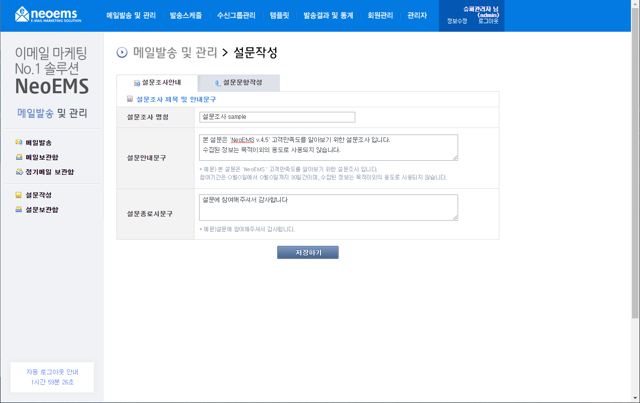Open 정기메일 보관함 link in sidebar
Viewport: 640px width, 403px height.
click(50, 172)
